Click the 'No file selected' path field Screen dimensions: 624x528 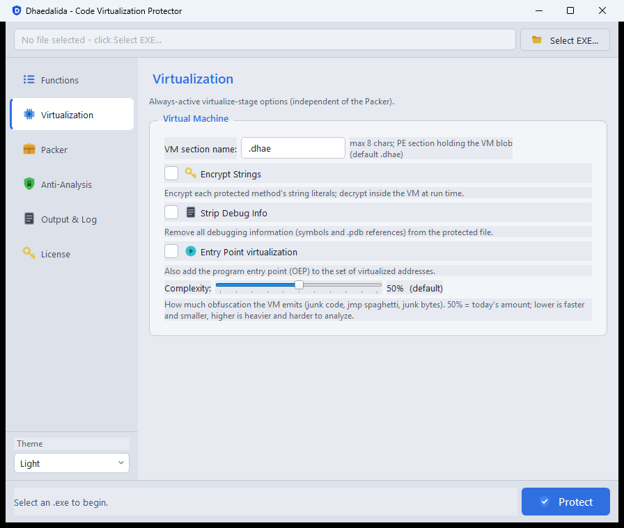click(x=265, y=40)
